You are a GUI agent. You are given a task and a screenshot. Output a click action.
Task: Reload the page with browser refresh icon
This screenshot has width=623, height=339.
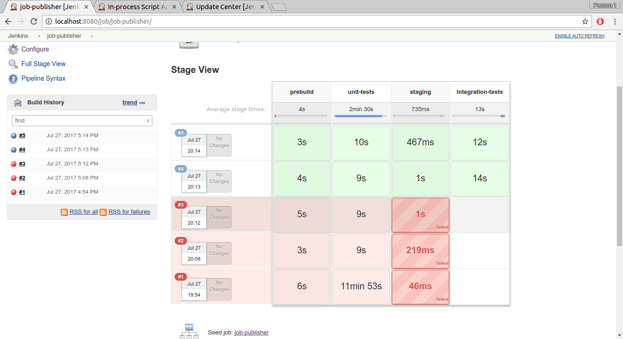pyautogui.click(x=34, y=21)
